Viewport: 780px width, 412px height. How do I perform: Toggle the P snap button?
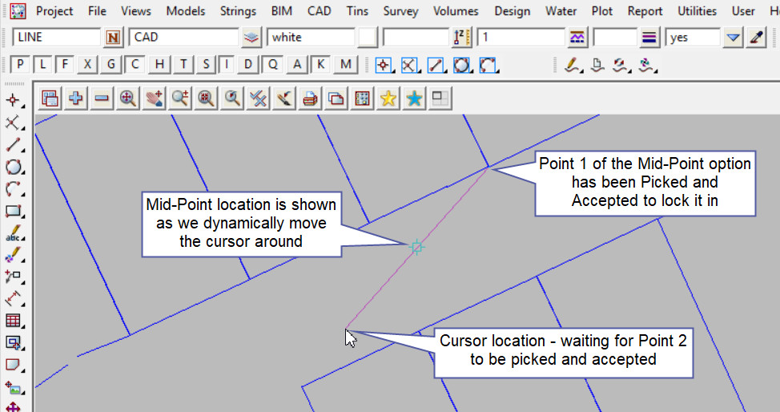point(21,65)
